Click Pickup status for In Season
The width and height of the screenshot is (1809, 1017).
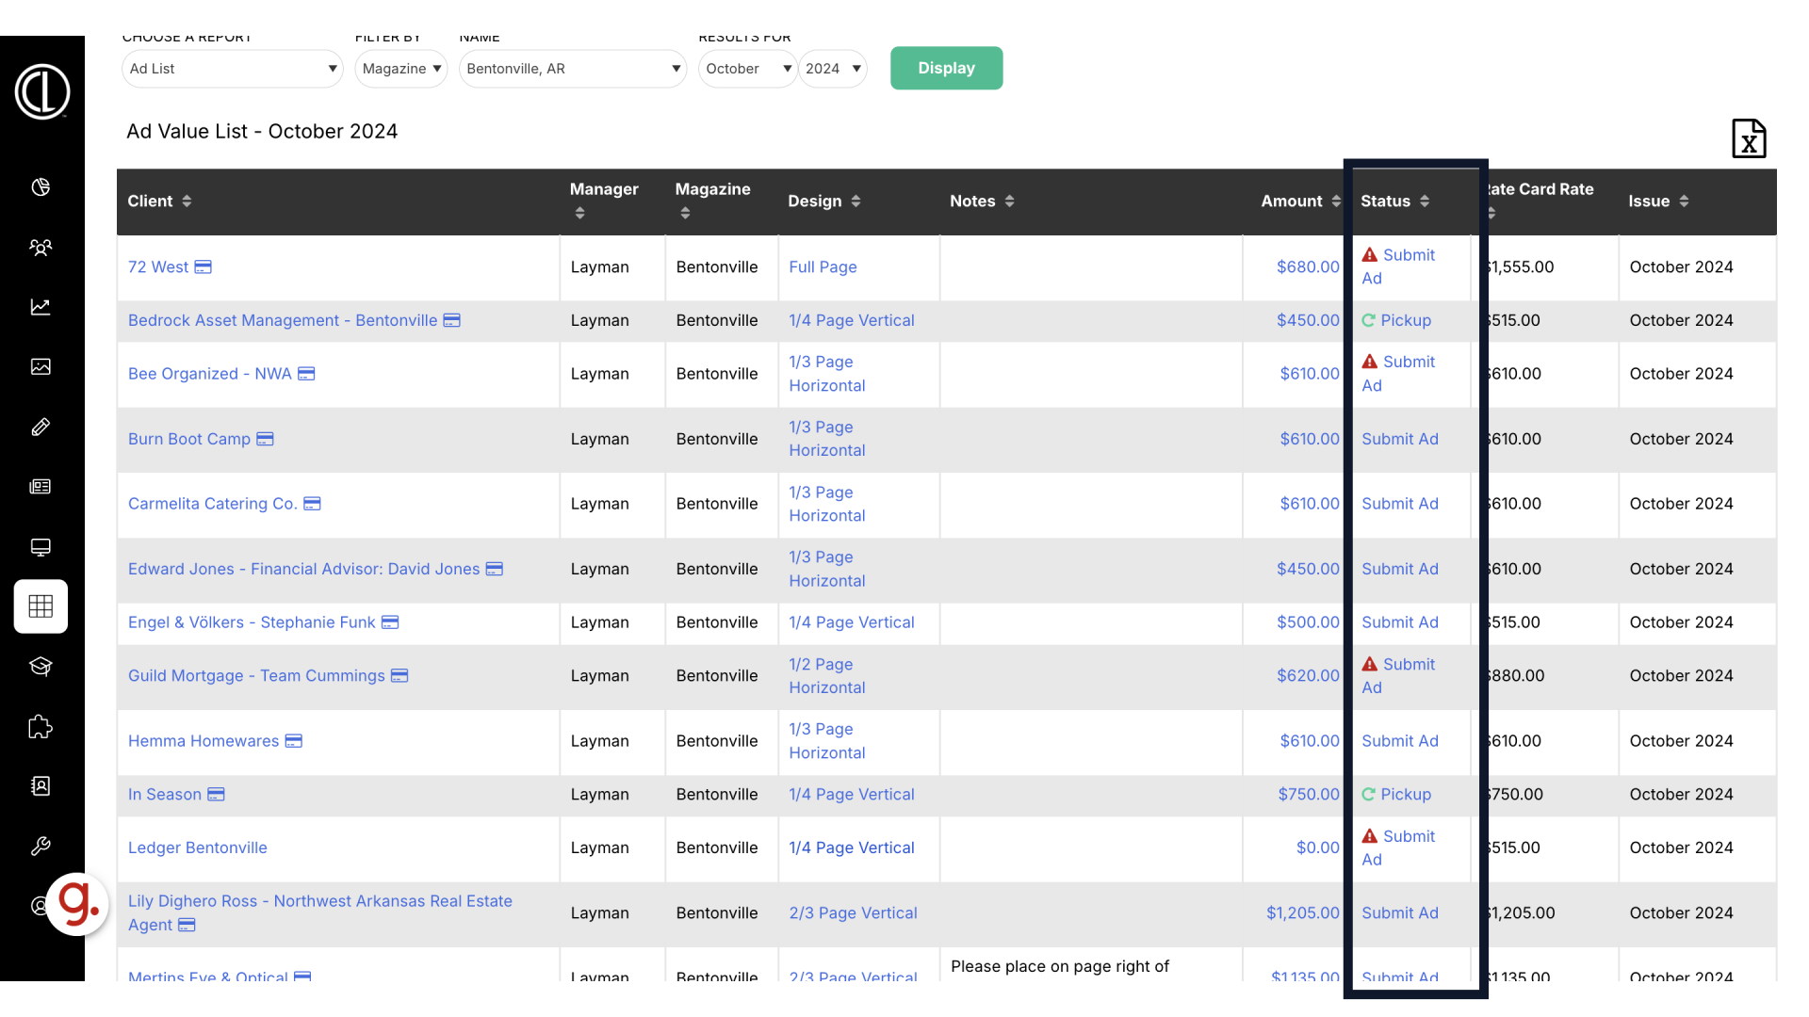coord(1396,795)
